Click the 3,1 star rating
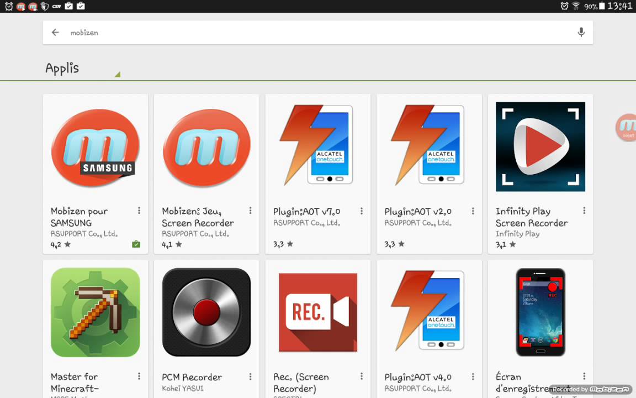Screen dimensions: 636x398 click(506, 244)
